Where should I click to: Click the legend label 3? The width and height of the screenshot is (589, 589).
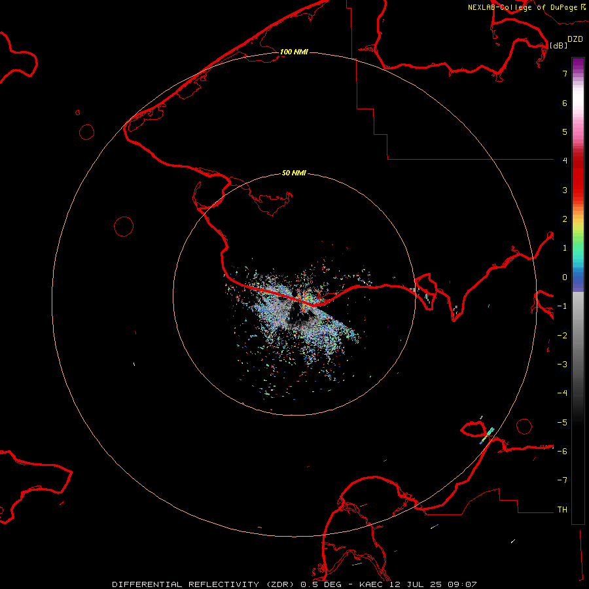point(565,190)
